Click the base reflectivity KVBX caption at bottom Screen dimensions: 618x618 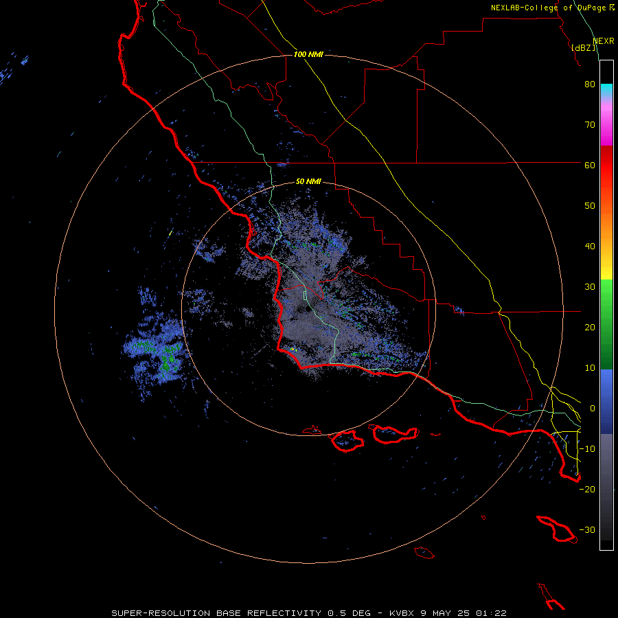[308, 613]
